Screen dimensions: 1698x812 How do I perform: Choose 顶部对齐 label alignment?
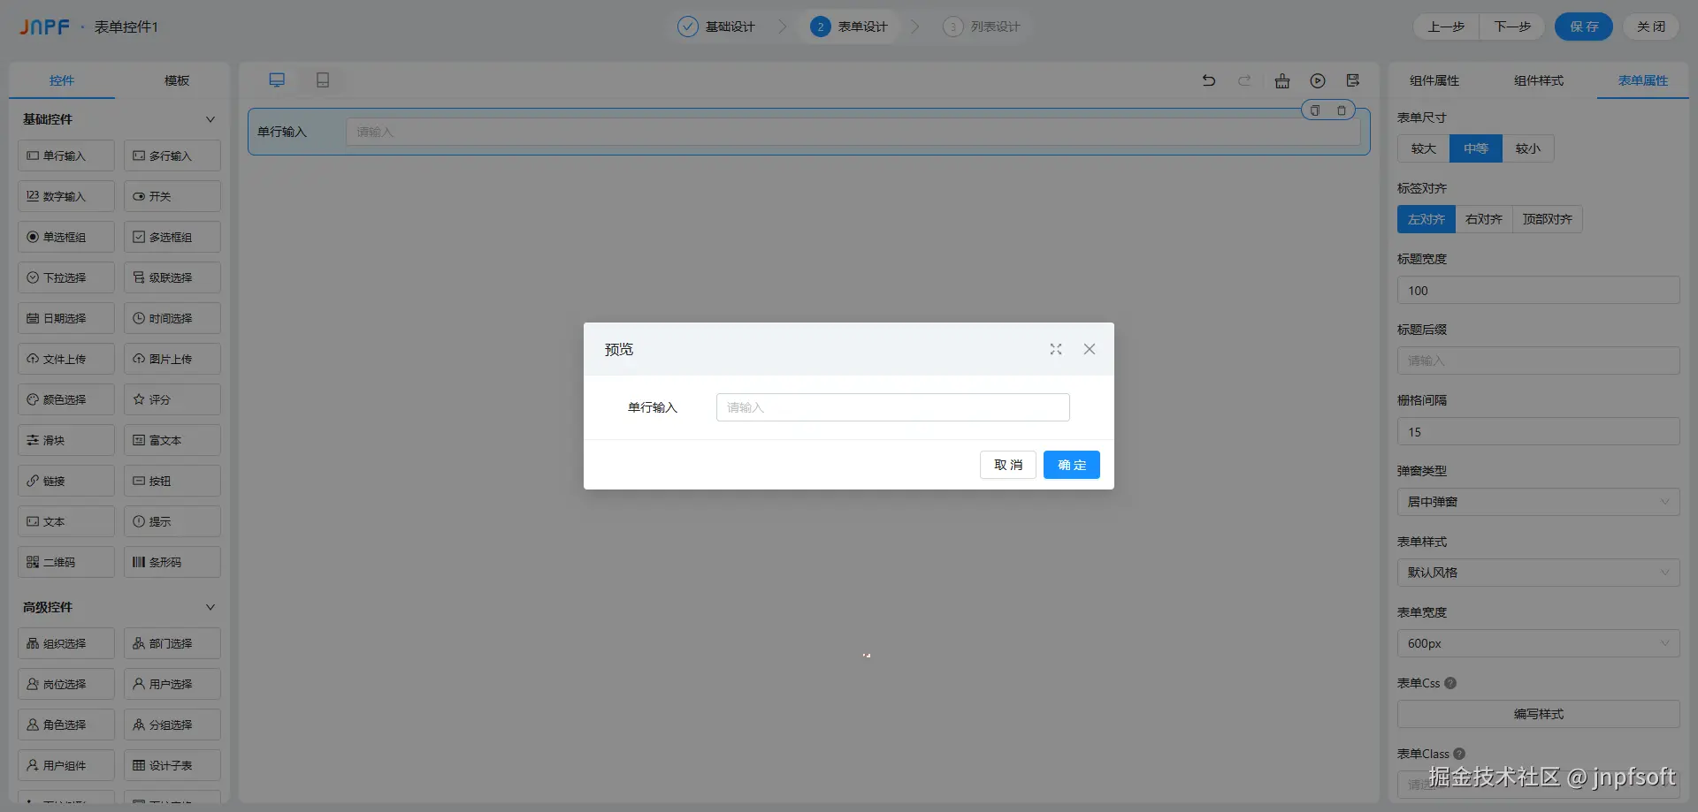[1547, 219]
